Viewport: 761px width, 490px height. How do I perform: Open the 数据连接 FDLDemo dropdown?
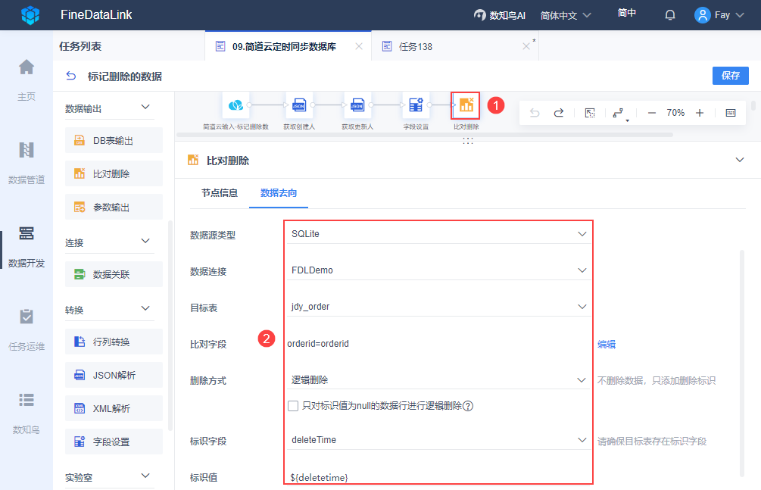438,270
